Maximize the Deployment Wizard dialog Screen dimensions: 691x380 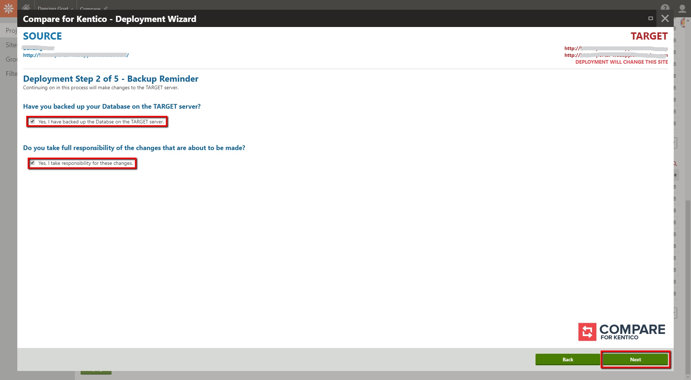coord(650,18)
